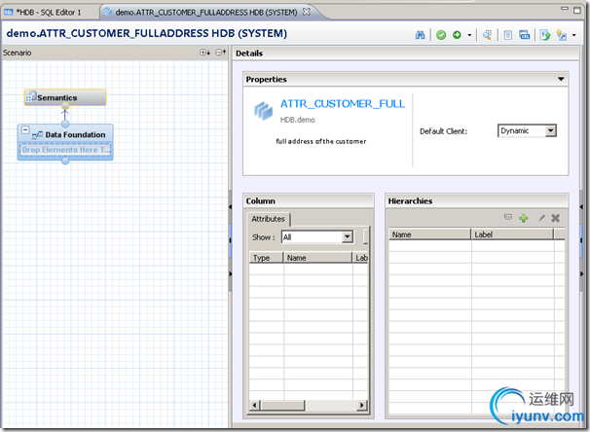The width and height of the screenshot is (590, 432).
Task: Click the Column section header
Action: 309,200
